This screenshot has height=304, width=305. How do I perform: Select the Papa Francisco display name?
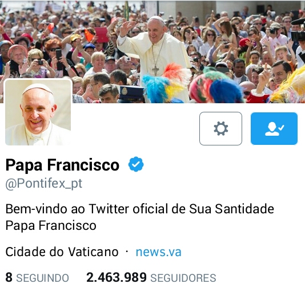(62, 165)
